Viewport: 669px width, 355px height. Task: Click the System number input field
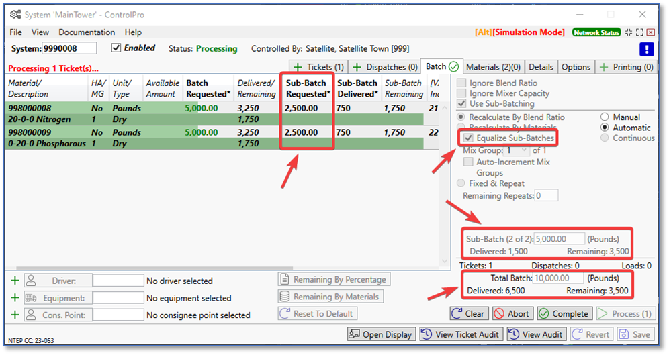click(69, 48)
